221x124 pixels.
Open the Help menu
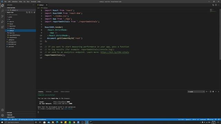39,1
